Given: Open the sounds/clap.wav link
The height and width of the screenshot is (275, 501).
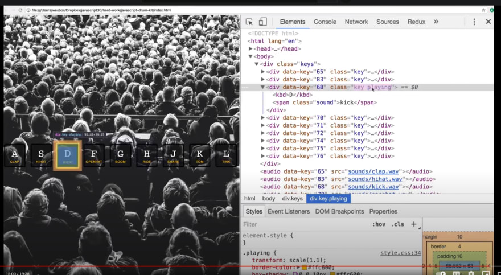Looking at the screenshot, I should [x=373, y=171].
